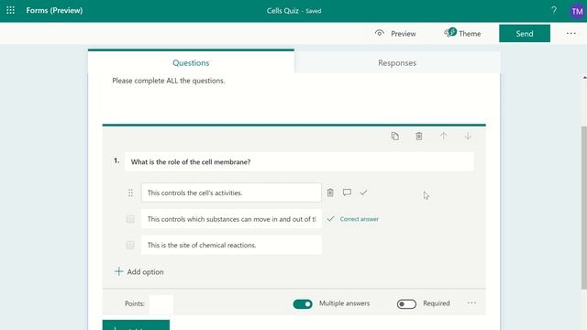Copy question 1 with the duplicate icon
The height and width of the screenshot is (330, 587).
[x=395, y=137]
